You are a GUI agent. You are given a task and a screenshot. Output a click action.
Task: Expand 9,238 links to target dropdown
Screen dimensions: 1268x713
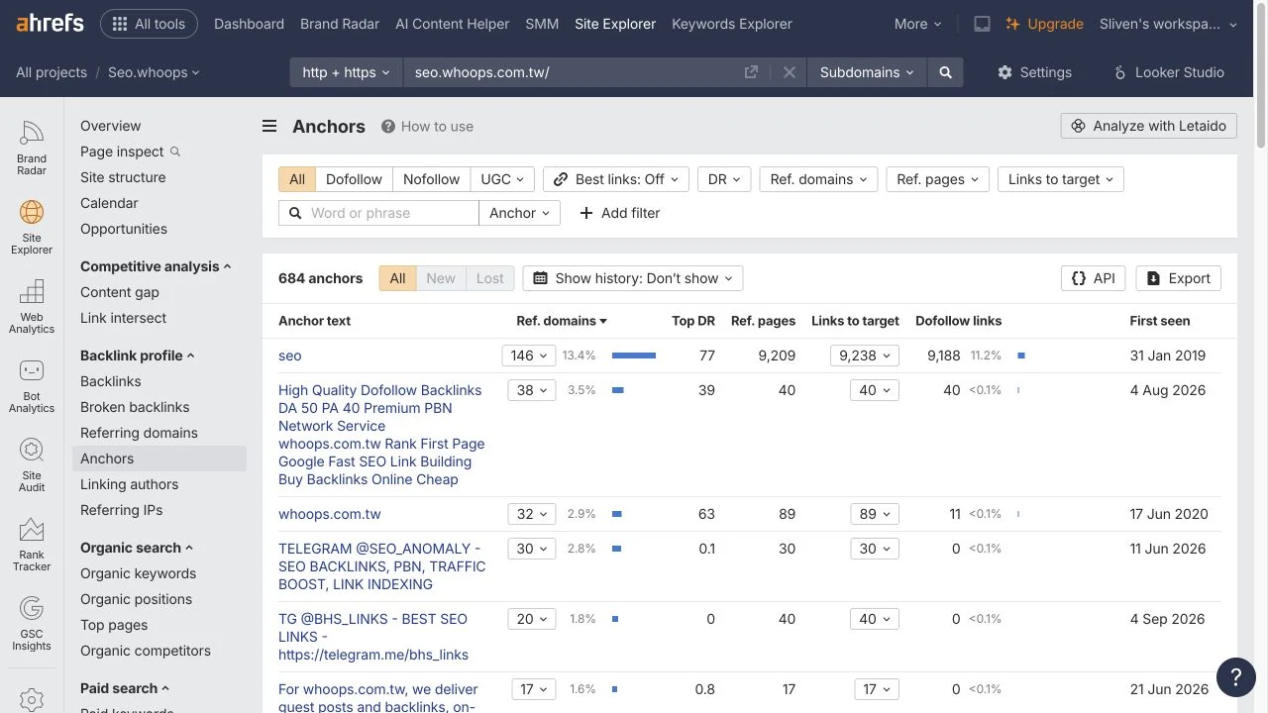point(865,356)
